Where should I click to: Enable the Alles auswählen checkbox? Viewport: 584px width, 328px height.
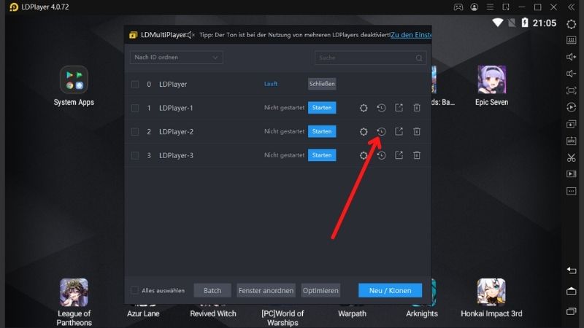pos(134,290)
